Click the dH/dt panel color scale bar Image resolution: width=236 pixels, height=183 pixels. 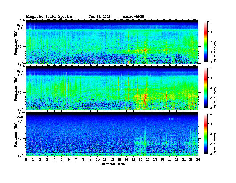click(206, 42)
